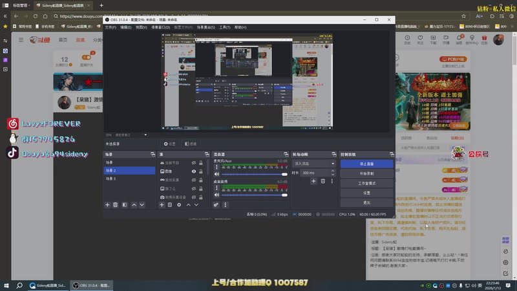Open the transition properties three-dot menu
Screen dimensions: 517x291
(x=332, y=181)
